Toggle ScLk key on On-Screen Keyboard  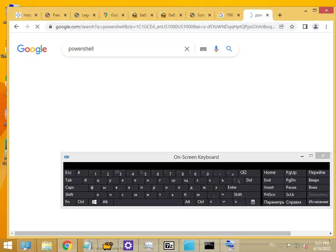(x=295, y=195)
